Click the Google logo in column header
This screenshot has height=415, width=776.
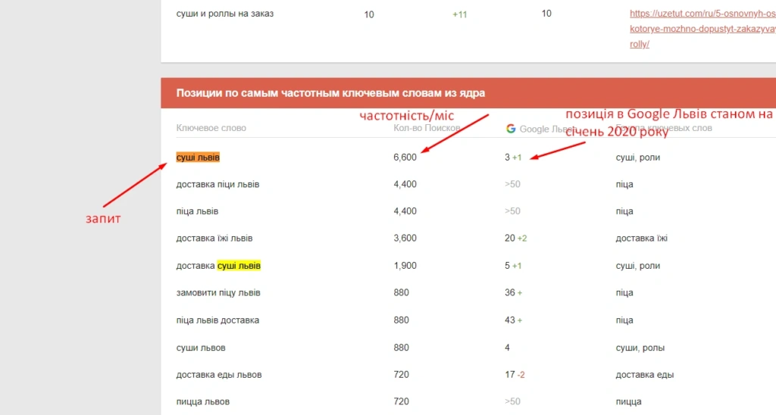(511, 129)
